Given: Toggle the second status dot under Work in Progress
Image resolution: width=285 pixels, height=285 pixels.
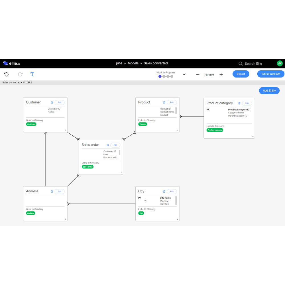Looking at the screenshot, I should point(163,76).
